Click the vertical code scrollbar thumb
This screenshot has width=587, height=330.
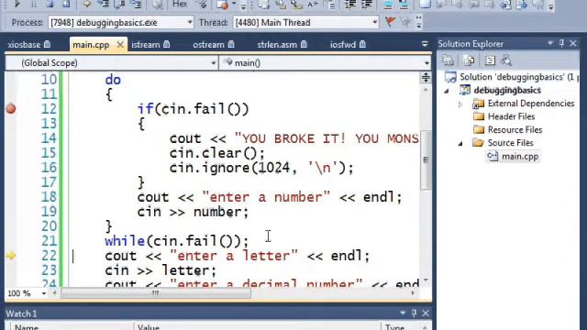[426, 160]
